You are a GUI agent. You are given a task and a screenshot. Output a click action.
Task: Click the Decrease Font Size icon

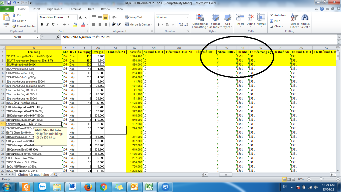click(x=86, y=17)
